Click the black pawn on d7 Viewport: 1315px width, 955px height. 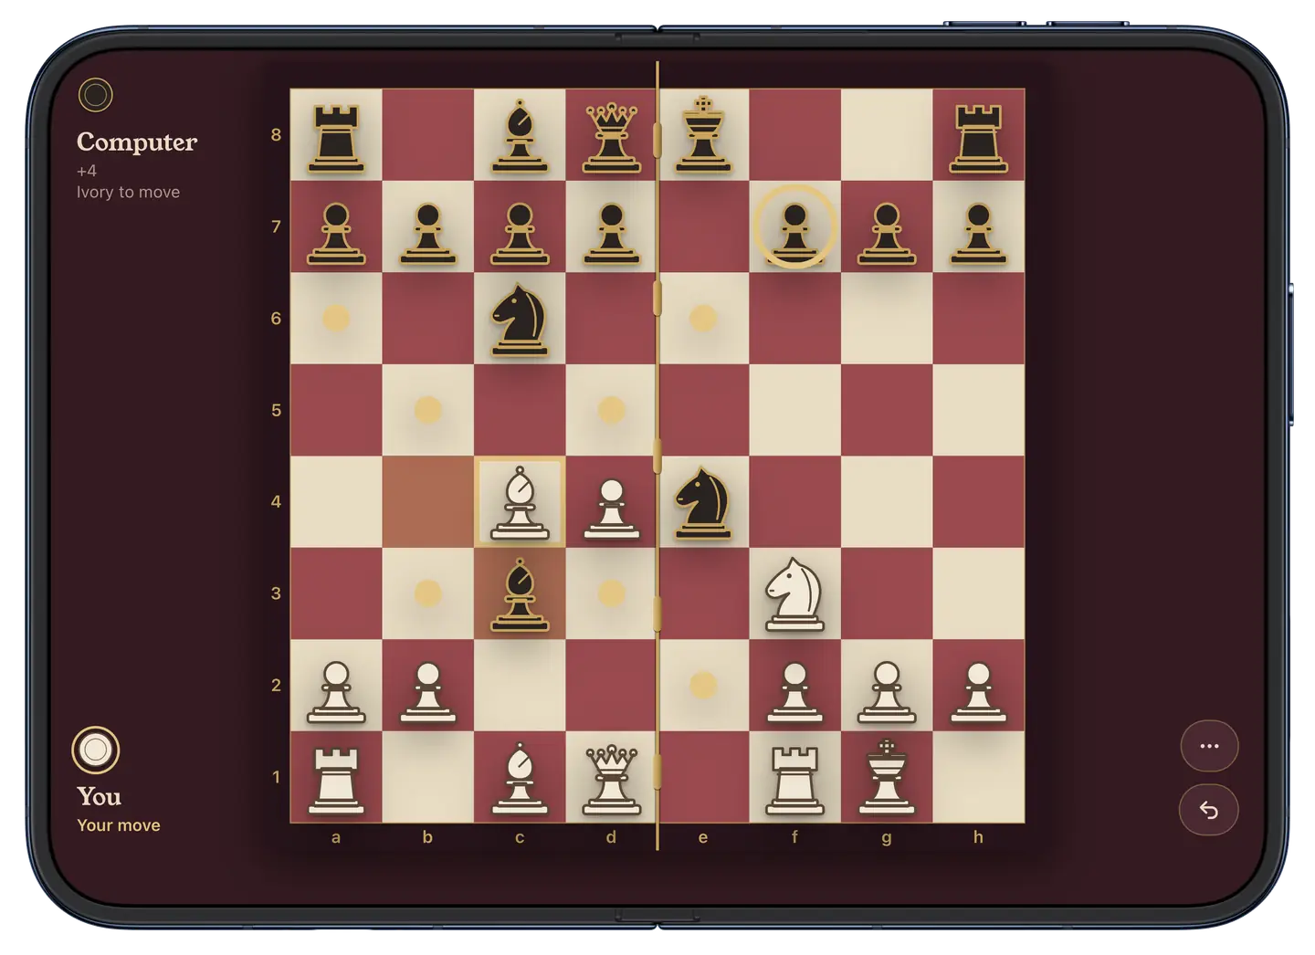point(611,234)
